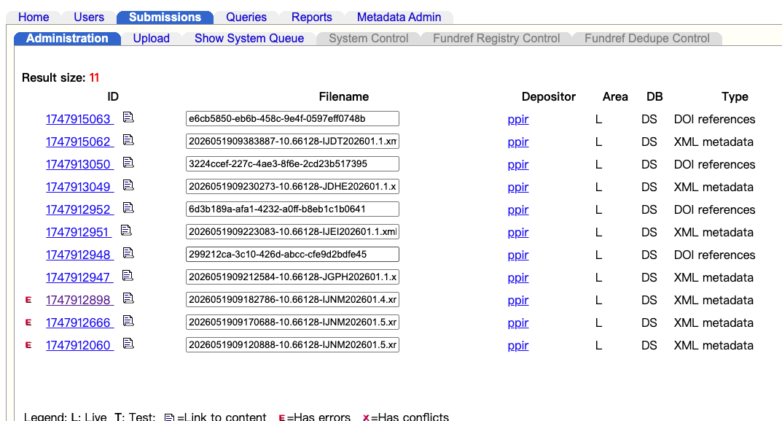The image size is (782, 421).
Task: Open content icon for submission 1747913049
Action: [x=128, y=185]
